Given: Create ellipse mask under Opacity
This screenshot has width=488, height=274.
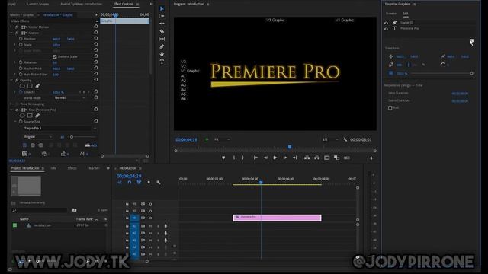Looking at the screenshot, I should tap(22, 86).
